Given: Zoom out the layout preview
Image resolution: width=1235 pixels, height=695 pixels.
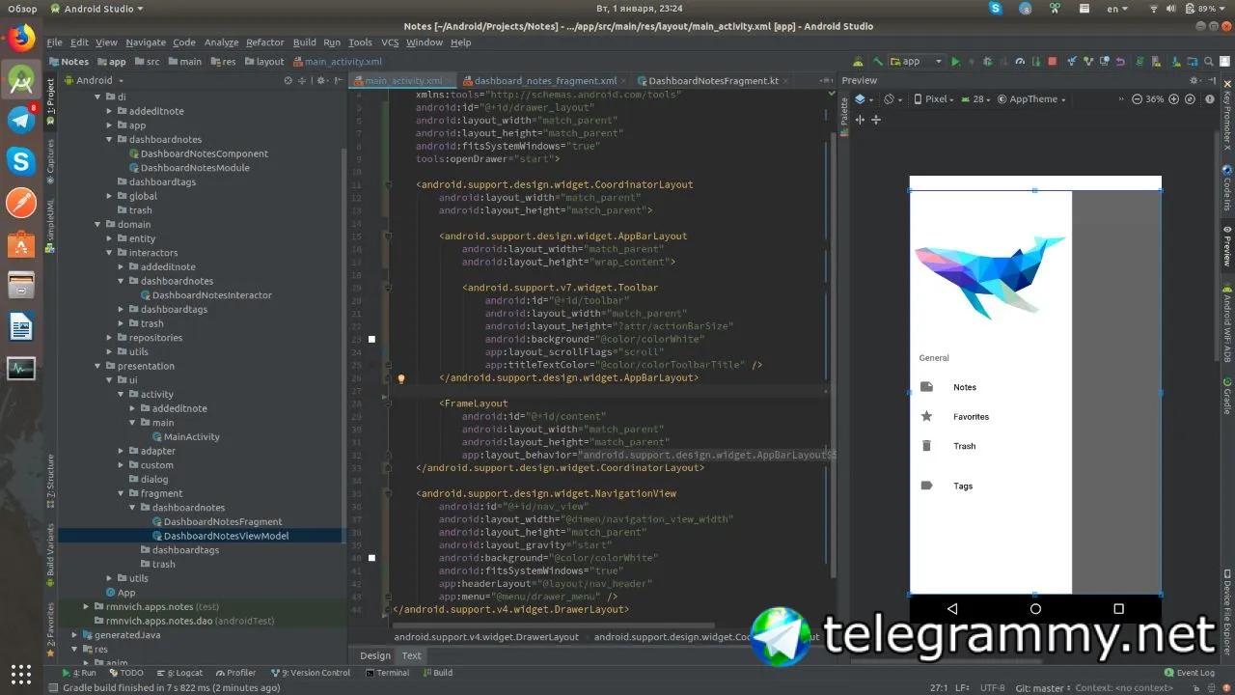Looking at the screenshot, I should [x=1137, y=99].
